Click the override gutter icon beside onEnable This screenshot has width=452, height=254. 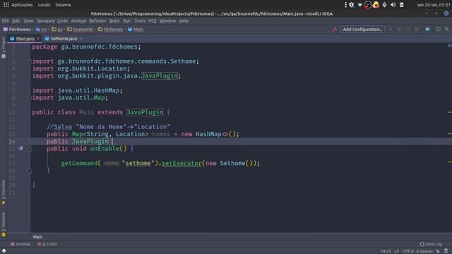coord(20,148)
